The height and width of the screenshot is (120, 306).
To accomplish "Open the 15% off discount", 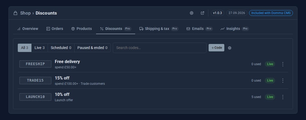I will point(62,78).
